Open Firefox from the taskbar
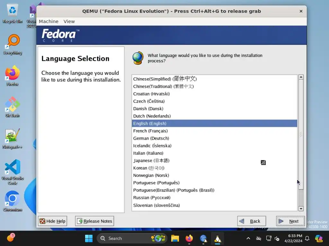Screen dimensions: 329x246 tap(189, 238)
